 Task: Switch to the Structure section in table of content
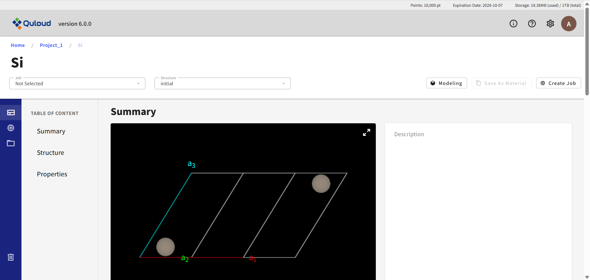click(50, 152)
